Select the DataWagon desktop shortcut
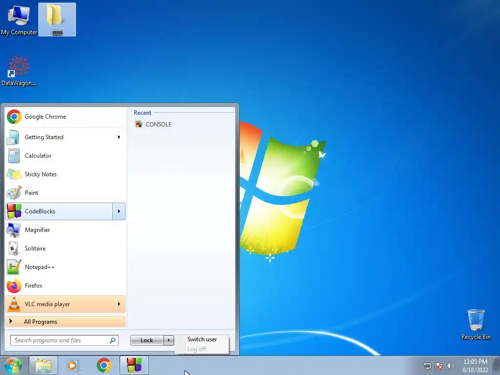500x375 pixels. coord(19,71)
